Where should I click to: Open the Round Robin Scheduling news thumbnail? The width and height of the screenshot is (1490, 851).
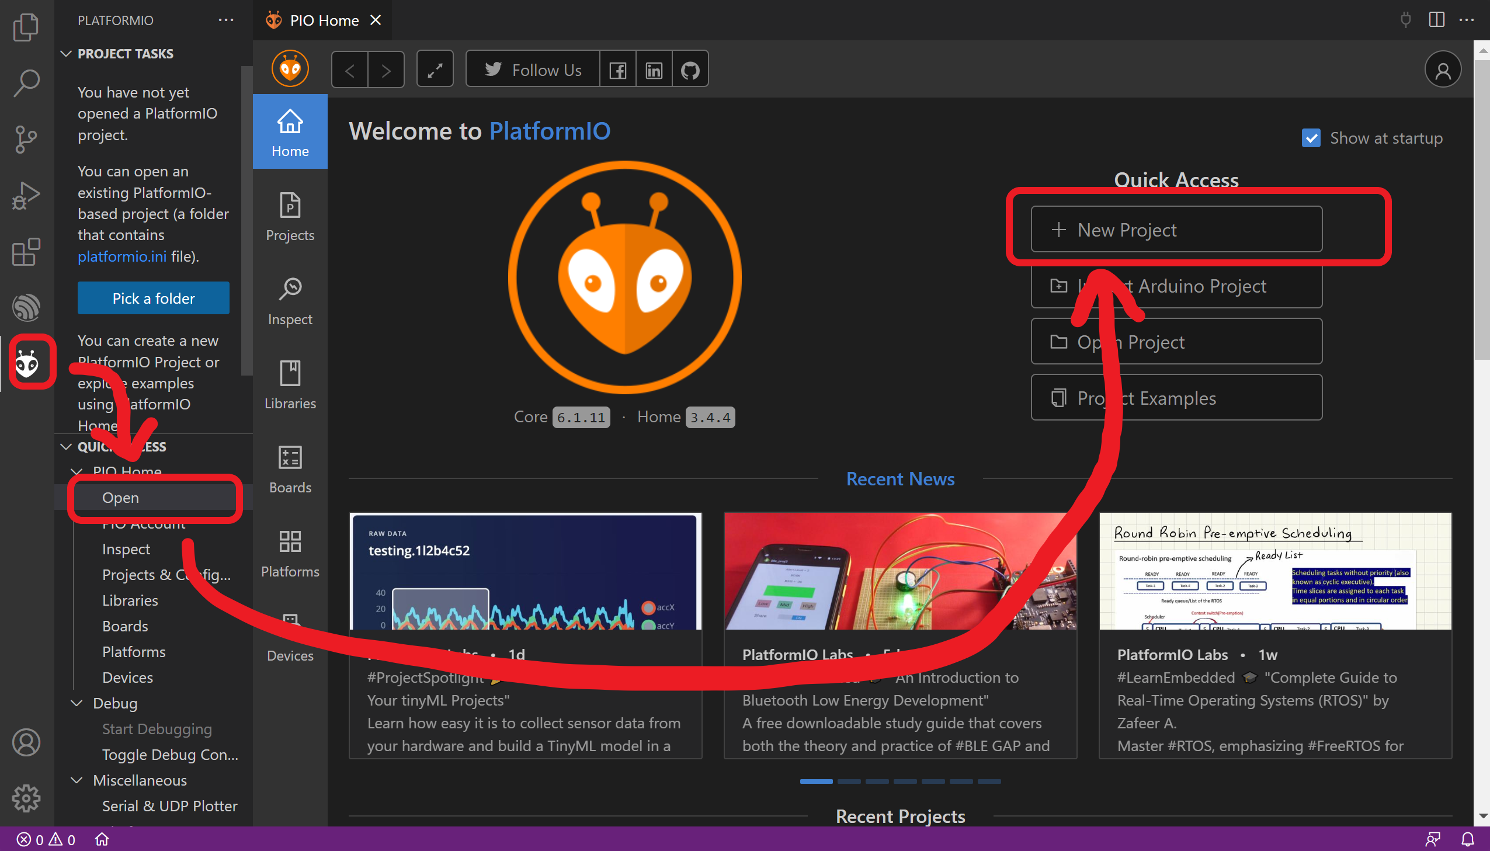tap(1275, 572)
